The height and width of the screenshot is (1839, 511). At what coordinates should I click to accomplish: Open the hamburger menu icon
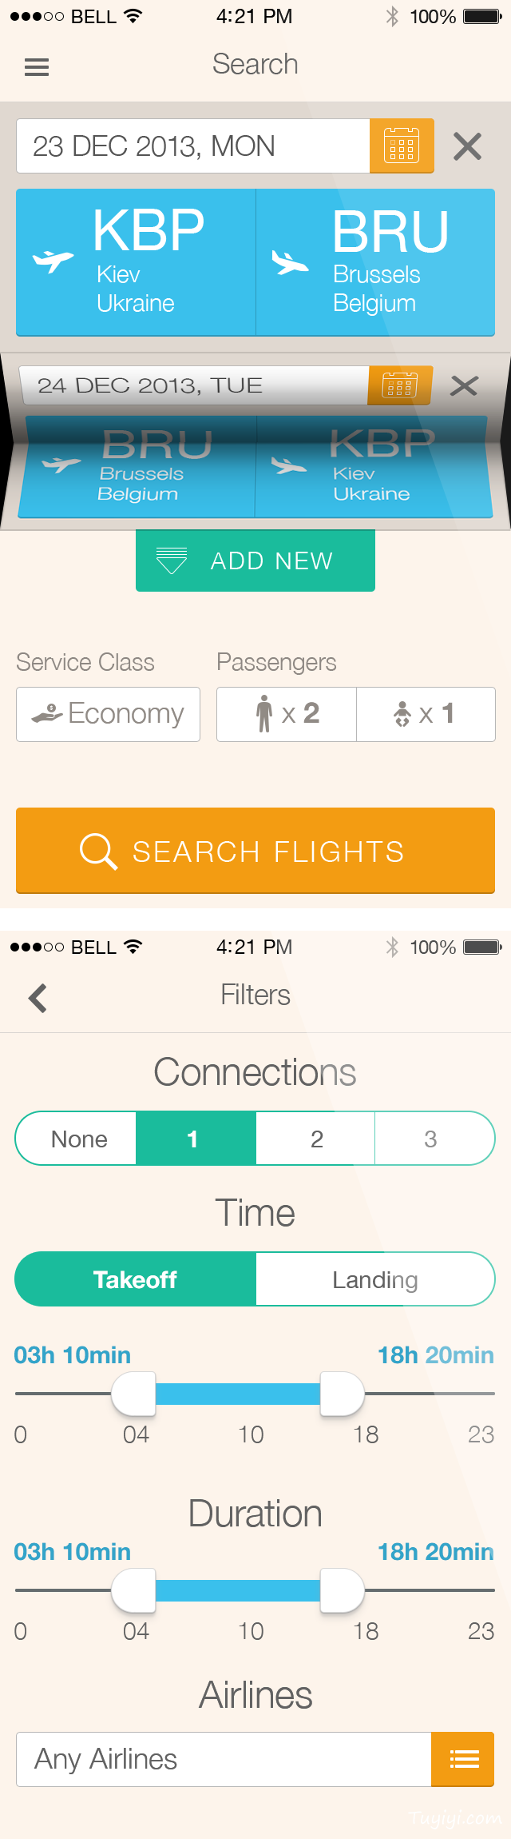tap(37, 68)
